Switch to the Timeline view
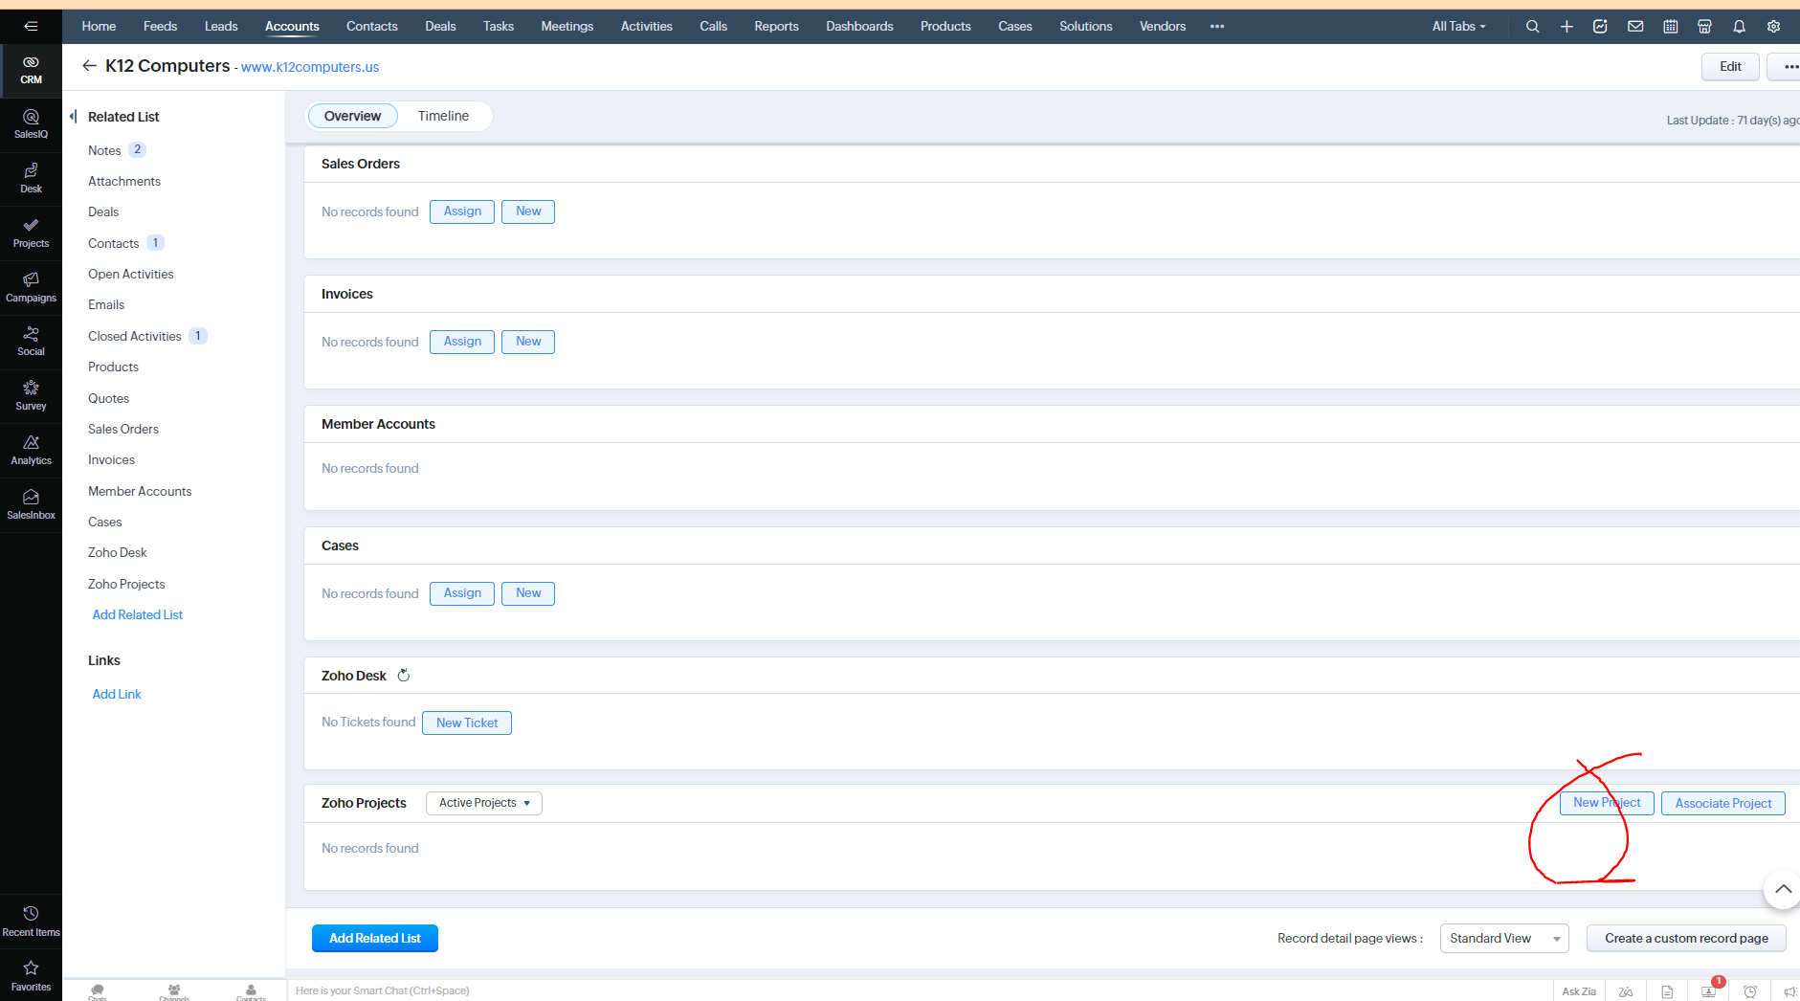Screen dimensions: 1800x1001 [443, 116]
